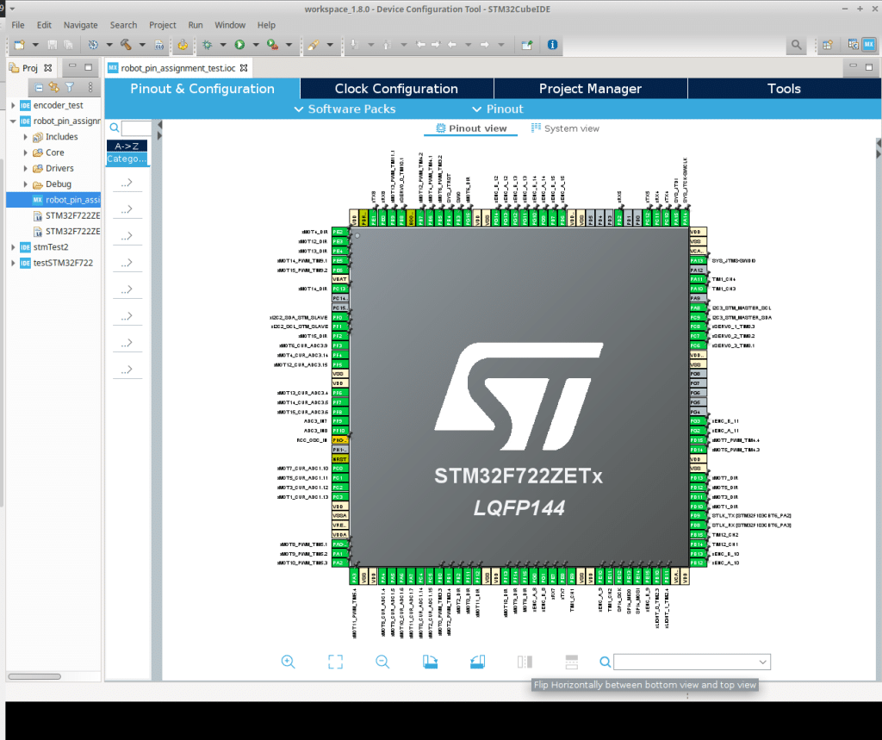Open the Pinout dropdown menu
This screenshot has height=740, width=882.
[497, 109]
